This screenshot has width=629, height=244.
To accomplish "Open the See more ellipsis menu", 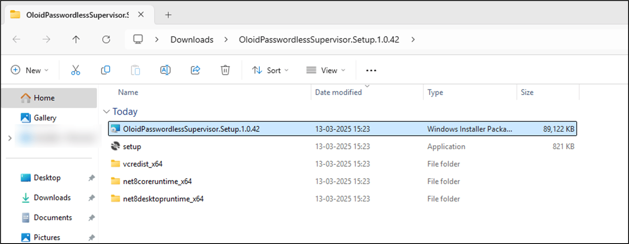I will (x=371, y=70).
